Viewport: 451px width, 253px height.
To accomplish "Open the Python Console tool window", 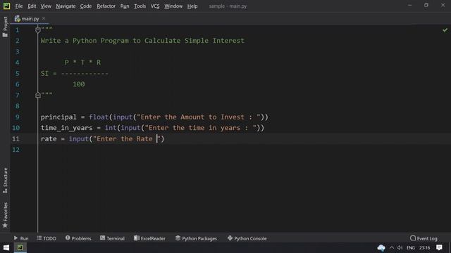I will point(247,238).
